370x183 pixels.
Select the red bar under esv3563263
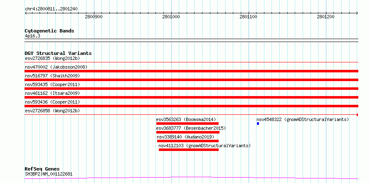tap(187, 124)
